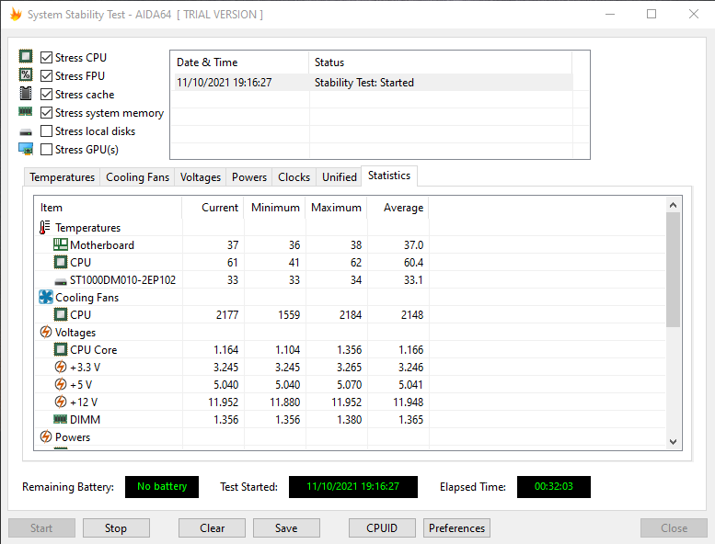This screenshot has width=715, height=544.
Task: Switch to the Voltages tab
Action: [x=201, y=177]
